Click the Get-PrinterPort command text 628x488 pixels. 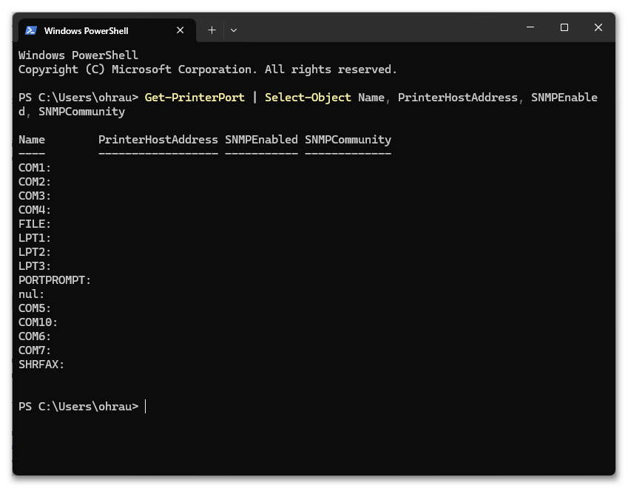coord(195,98)
